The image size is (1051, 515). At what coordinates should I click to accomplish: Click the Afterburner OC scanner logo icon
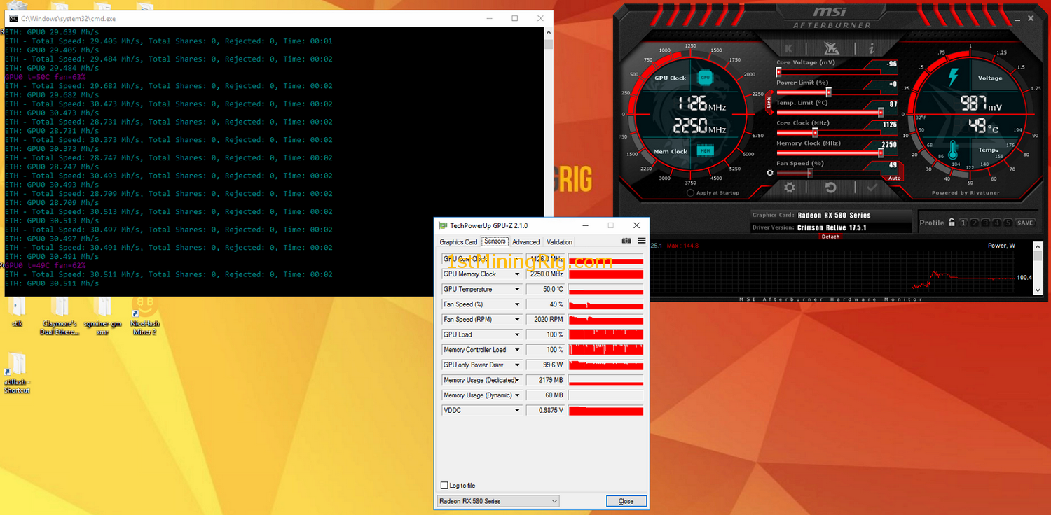(x=830, y=48)
